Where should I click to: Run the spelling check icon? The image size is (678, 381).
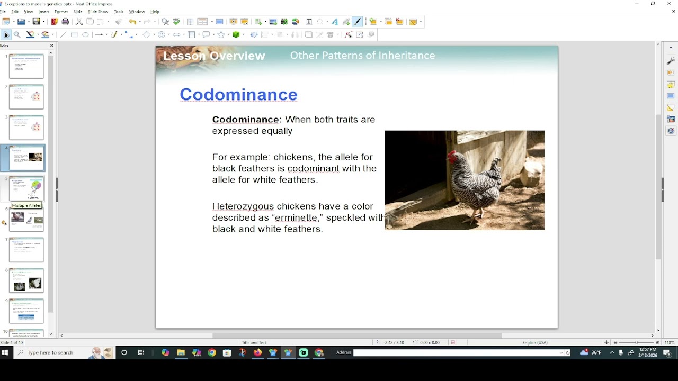176,22
